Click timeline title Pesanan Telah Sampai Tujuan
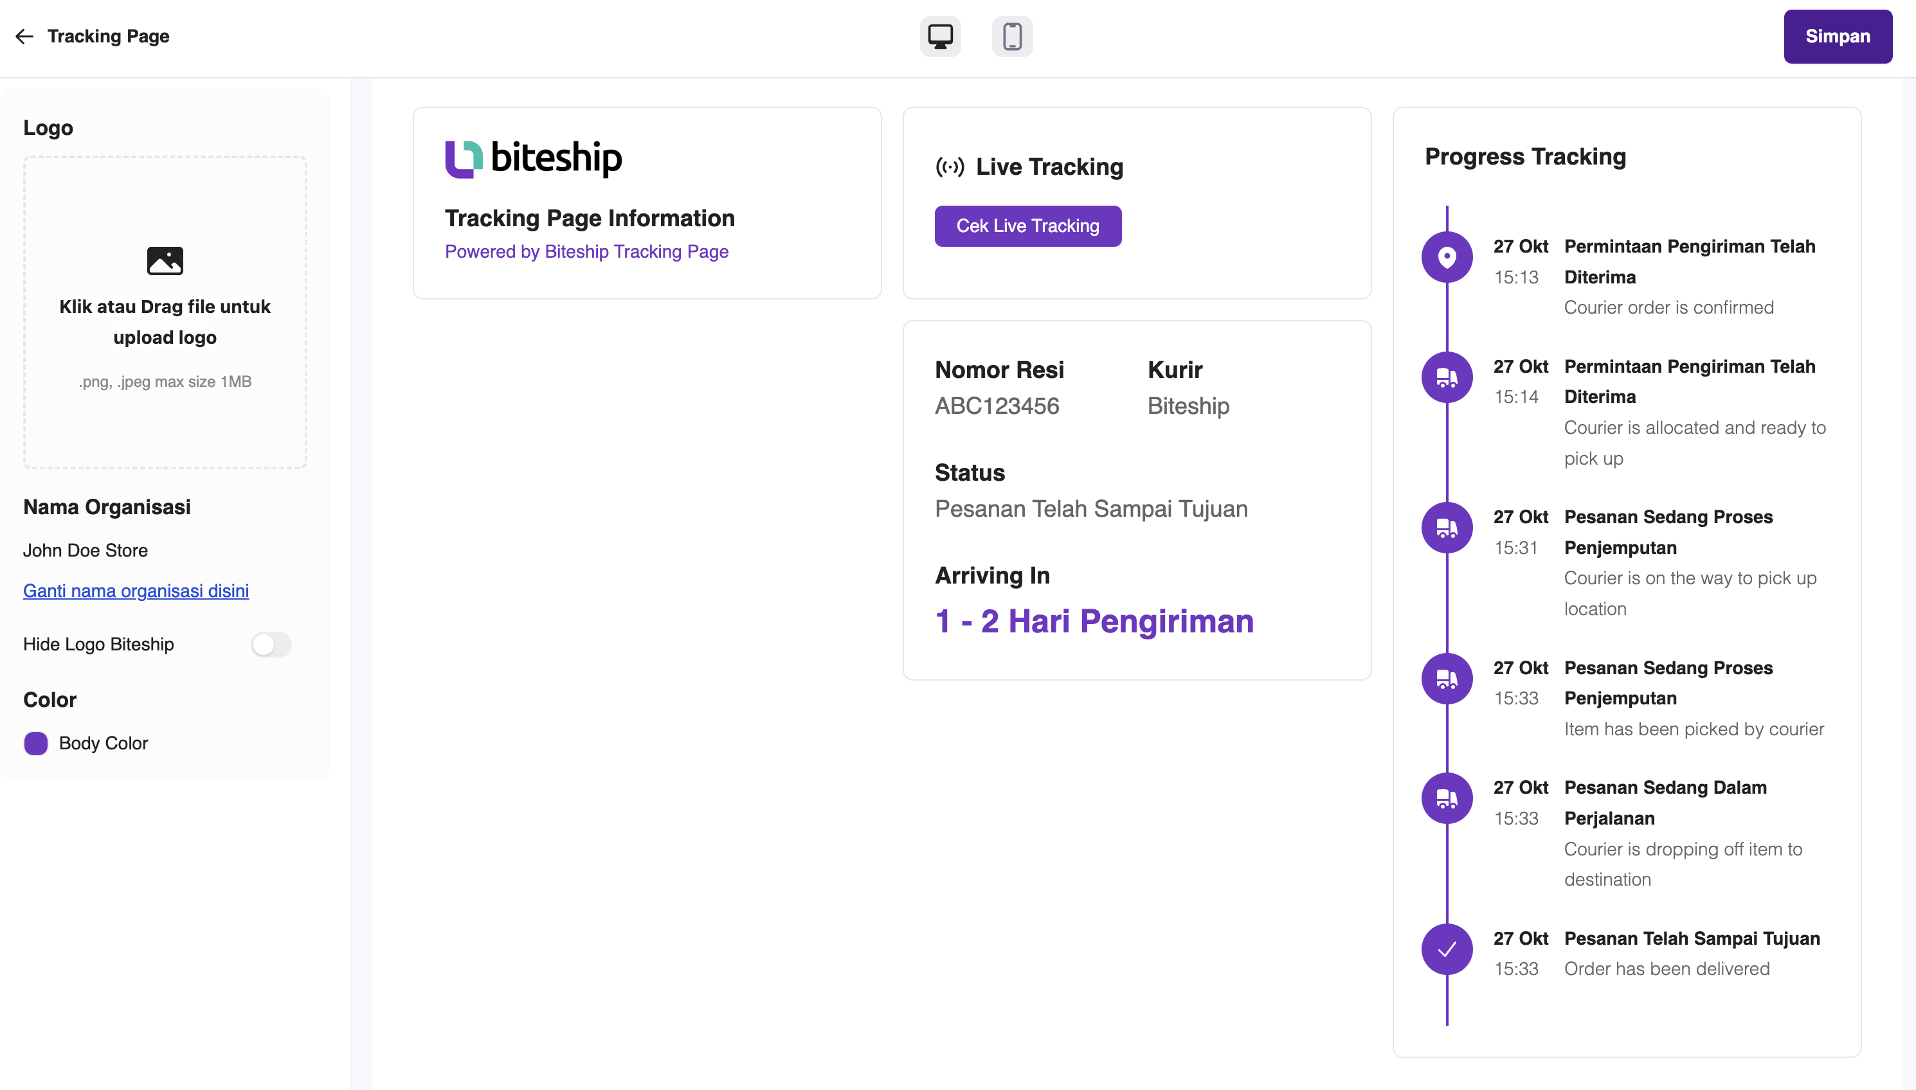Viewport: 1916px width, 1090px height. [1692, 939]
